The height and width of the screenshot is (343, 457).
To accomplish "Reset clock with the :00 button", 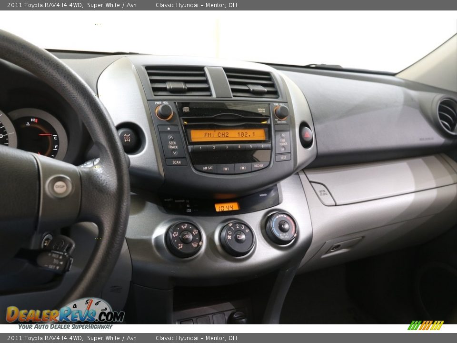I will [189, 210].
